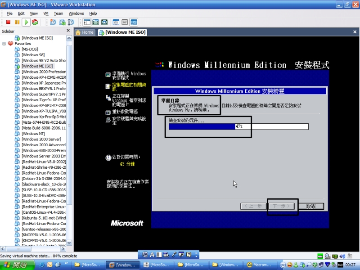The height and width of the screenshot is (270, 360).
Task: Click the IME letter A language bar icon
Action: click(152, 254)
